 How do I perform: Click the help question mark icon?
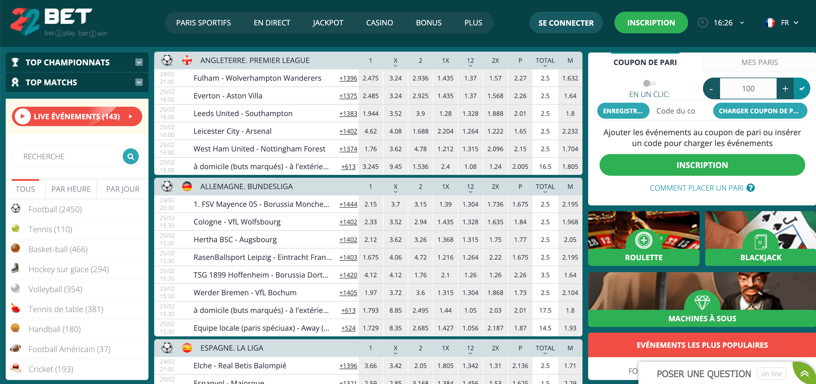tap(750, 188)
